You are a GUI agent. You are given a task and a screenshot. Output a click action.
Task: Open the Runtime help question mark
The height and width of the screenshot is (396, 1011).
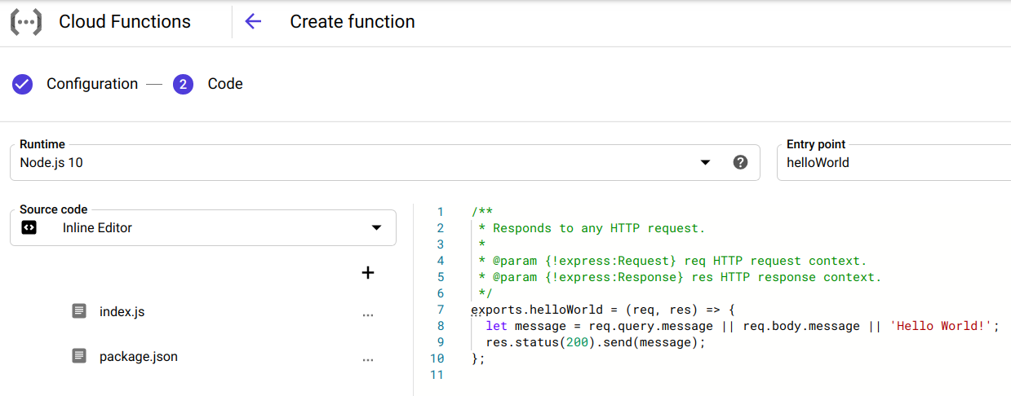740,162
